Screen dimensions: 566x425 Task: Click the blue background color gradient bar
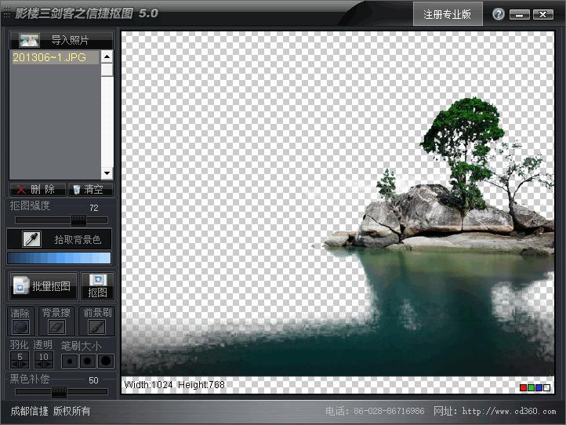pos(60,258)
